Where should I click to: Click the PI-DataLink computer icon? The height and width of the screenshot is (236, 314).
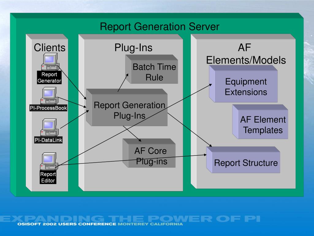49,128
